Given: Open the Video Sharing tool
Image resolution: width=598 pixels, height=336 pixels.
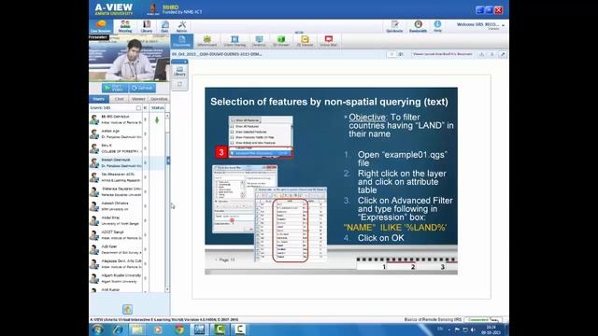Looking at the screenshot, I should [235, 41].
